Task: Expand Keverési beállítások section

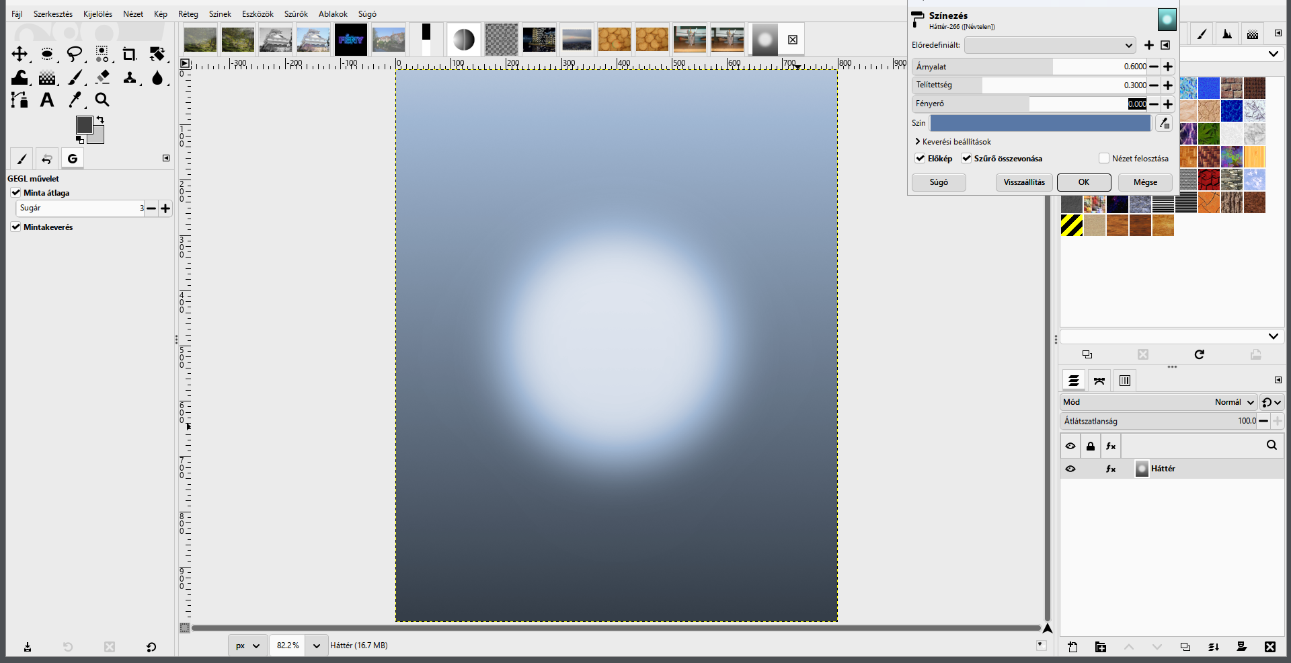Action: tap(953, 141)
